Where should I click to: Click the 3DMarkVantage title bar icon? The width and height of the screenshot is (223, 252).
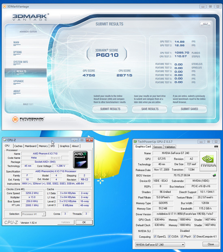(x=5, y=6)
